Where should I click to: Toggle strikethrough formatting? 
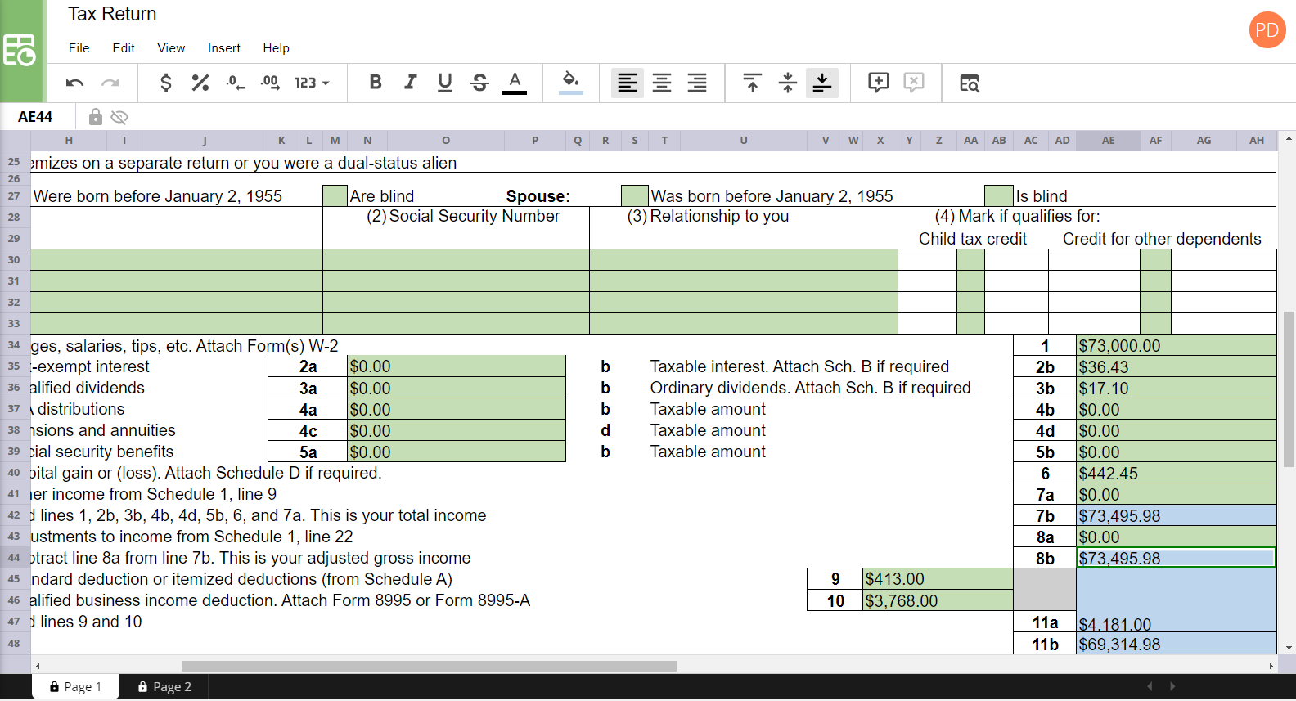pyautogui.click(x=480, y=83)
